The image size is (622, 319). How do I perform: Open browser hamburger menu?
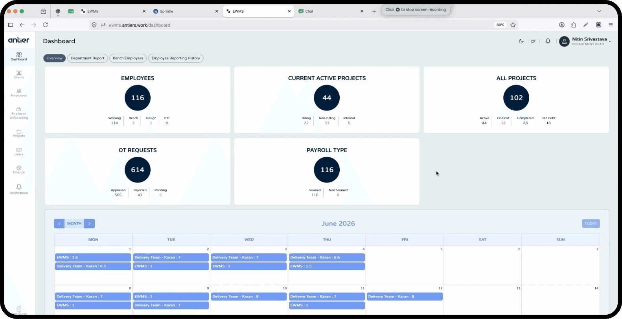(x=611, y=25)
